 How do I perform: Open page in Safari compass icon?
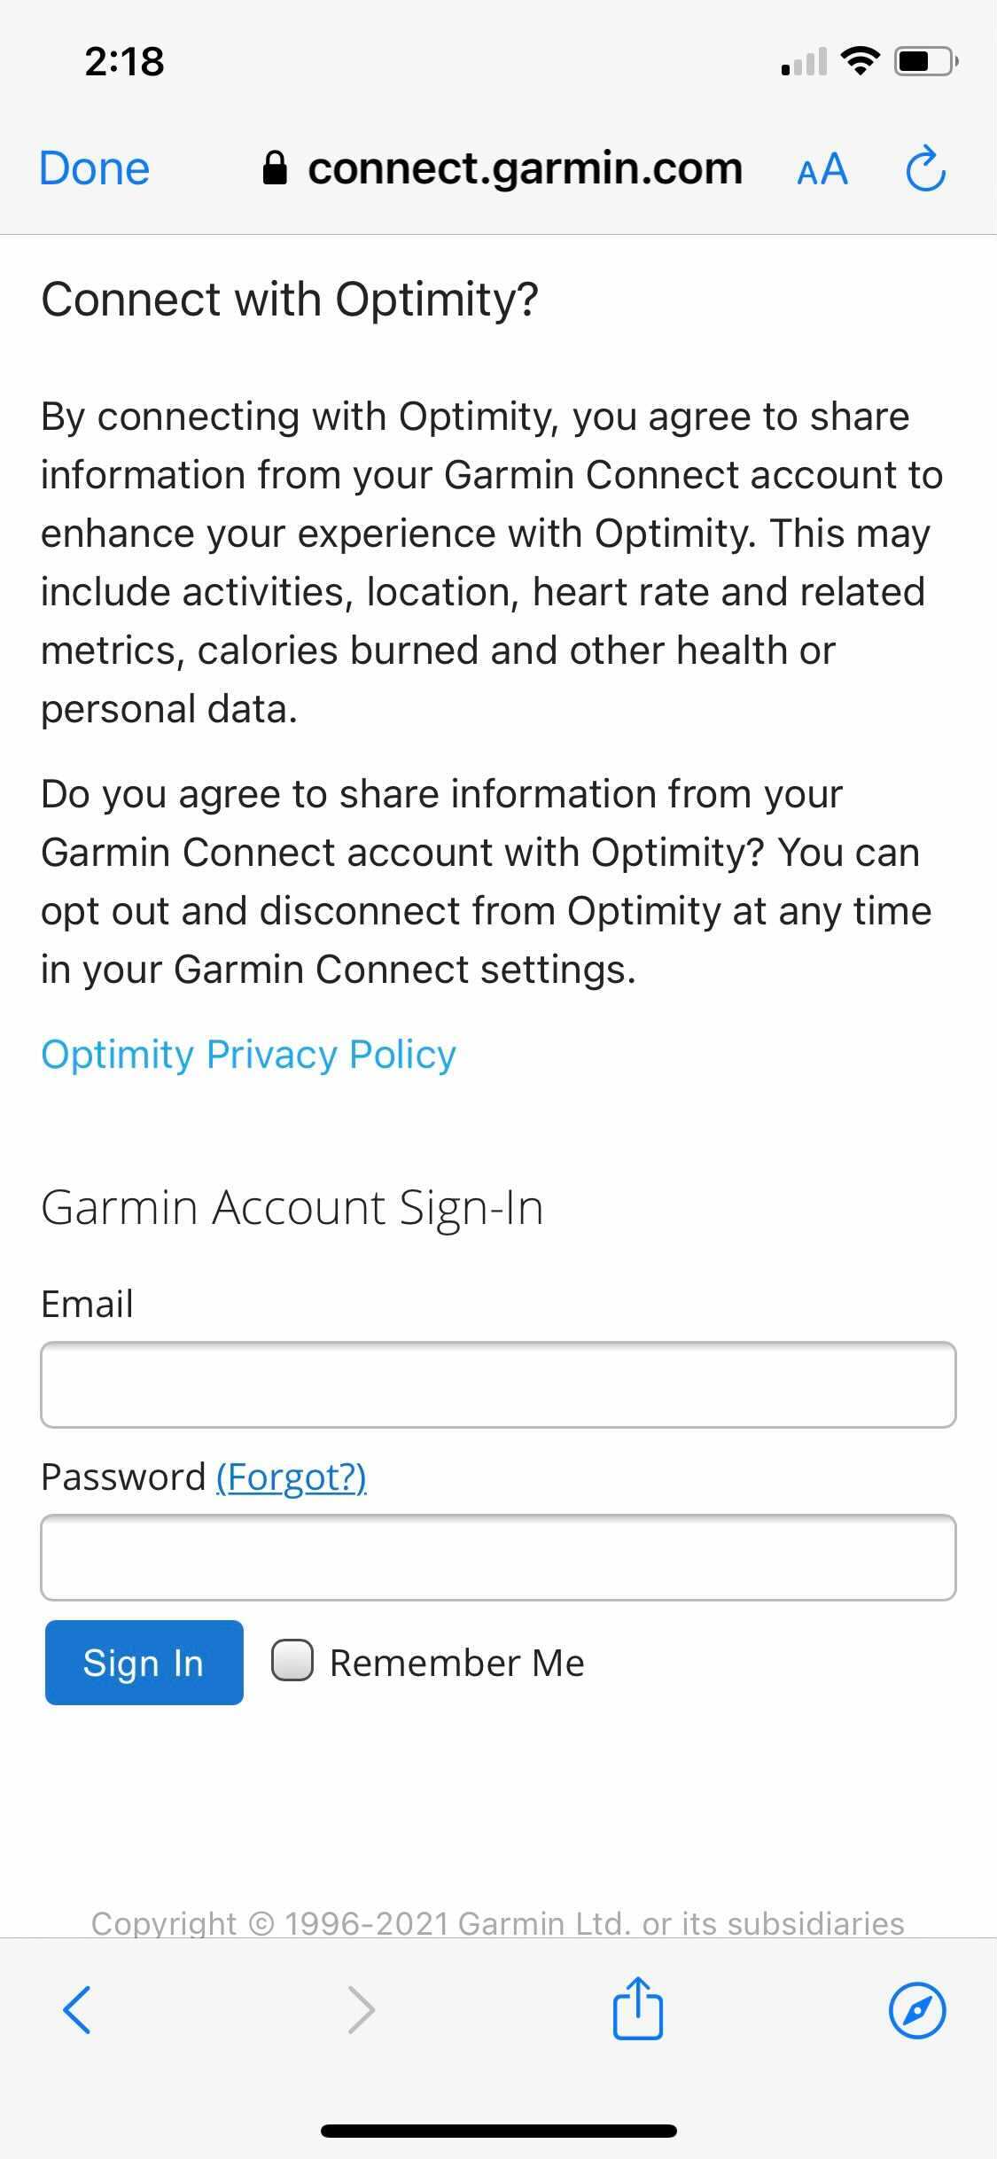pyautogui.click(x=917, y=2009)
